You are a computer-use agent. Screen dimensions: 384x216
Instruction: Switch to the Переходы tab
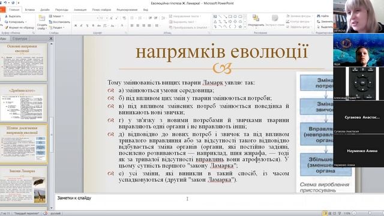(61, 10)
